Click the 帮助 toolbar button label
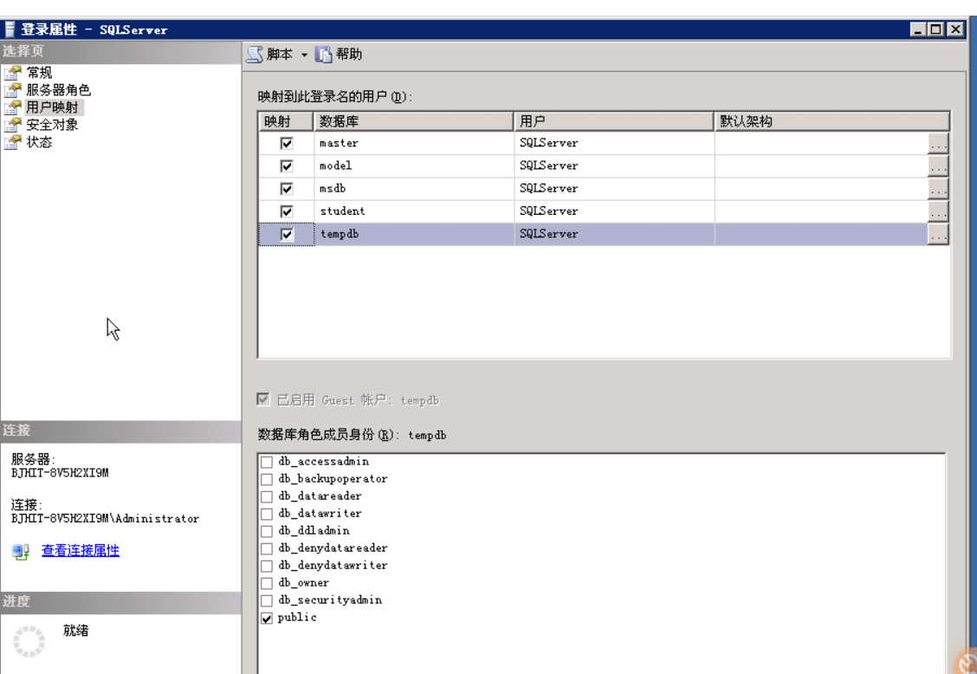977x674 pixels. pyautogui.click(x=349, y=55)
